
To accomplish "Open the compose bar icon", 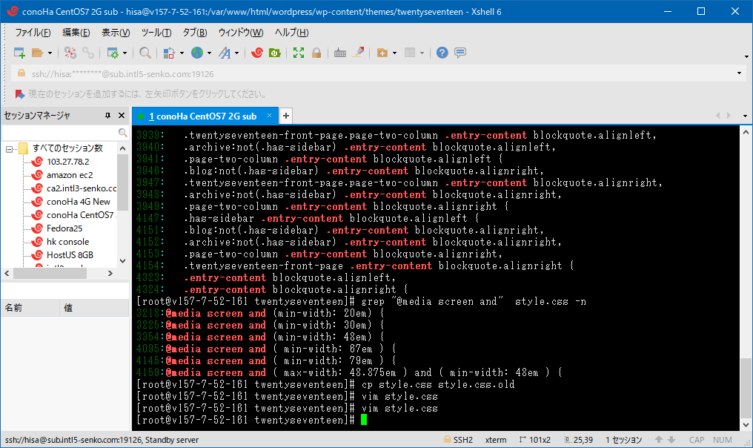I will tap(460, 53).
